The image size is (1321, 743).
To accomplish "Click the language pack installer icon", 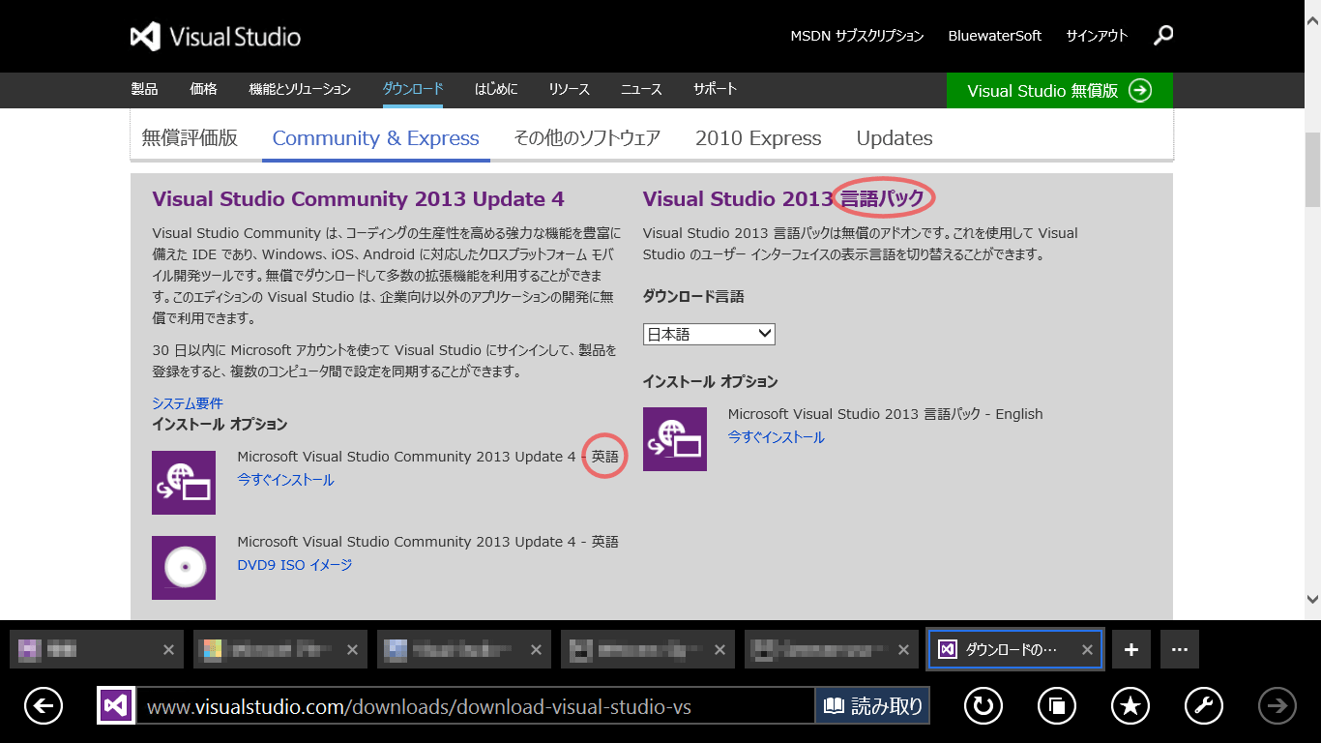I will click(x=675, y=439).
